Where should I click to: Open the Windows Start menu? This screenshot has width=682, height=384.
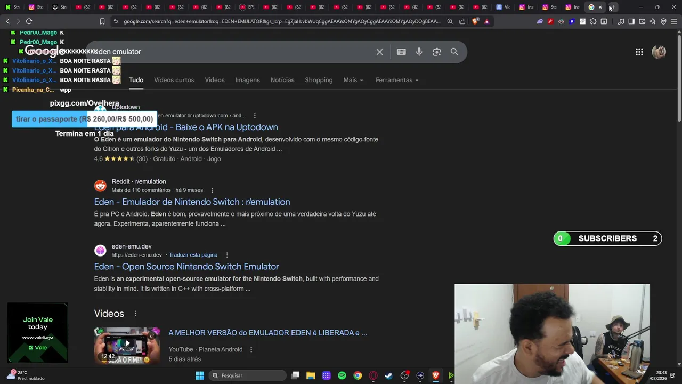pos(200,375)
